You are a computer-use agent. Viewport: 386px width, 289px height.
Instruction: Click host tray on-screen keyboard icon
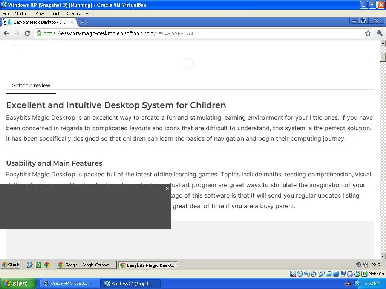pos(348,284)
